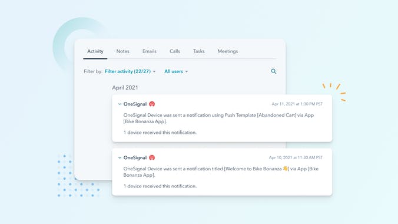Click the Apr 11, 2021 at 1:30 PM timestamp
The width and height of the screenshot is (398, 224).
pyautogui.click(x=297, y=104)
